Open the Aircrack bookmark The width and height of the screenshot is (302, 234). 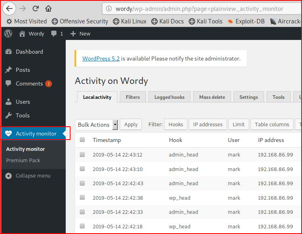[x=285, y=21]
